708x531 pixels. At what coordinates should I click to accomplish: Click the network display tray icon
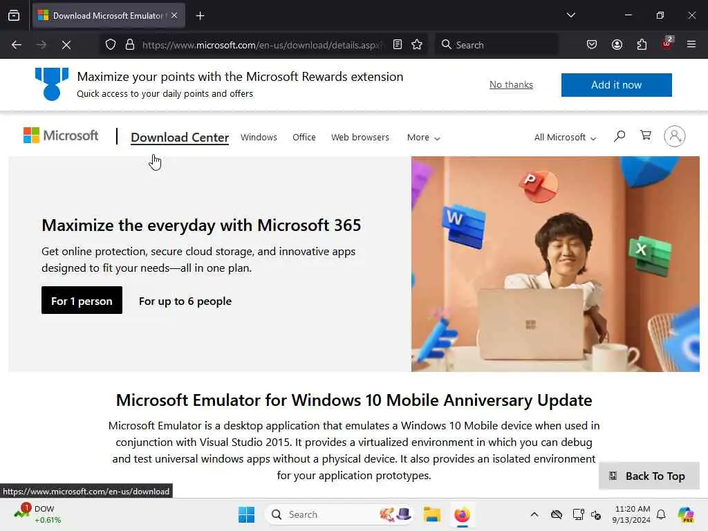579,514
